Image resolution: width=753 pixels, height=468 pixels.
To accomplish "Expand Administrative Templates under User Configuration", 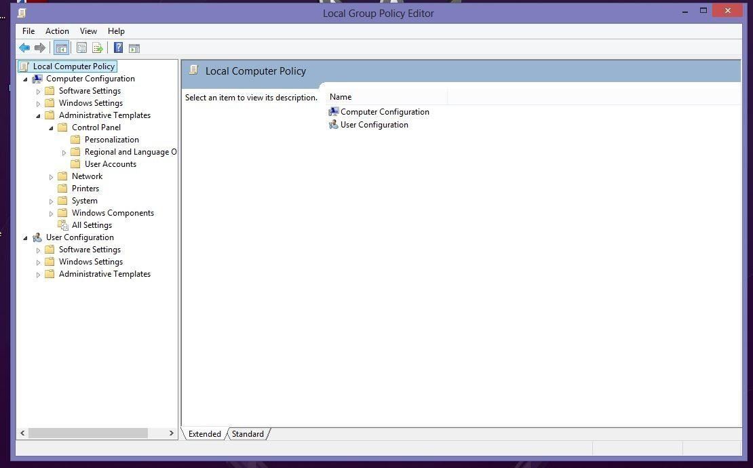I will tap(39, 275).
